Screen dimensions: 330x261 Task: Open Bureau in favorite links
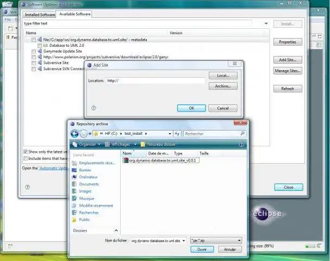[x=82, y=170]
